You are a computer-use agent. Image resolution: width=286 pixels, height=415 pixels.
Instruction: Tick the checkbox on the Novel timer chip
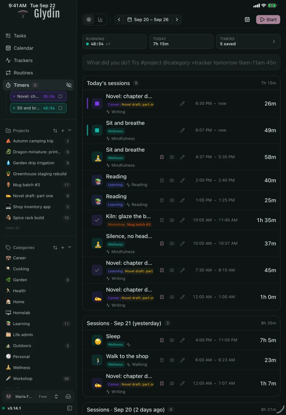click(60, 96)
